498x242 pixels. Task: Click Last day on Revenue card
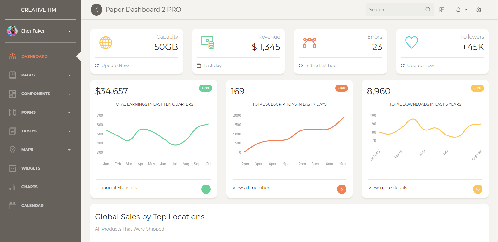pos(213,66)
